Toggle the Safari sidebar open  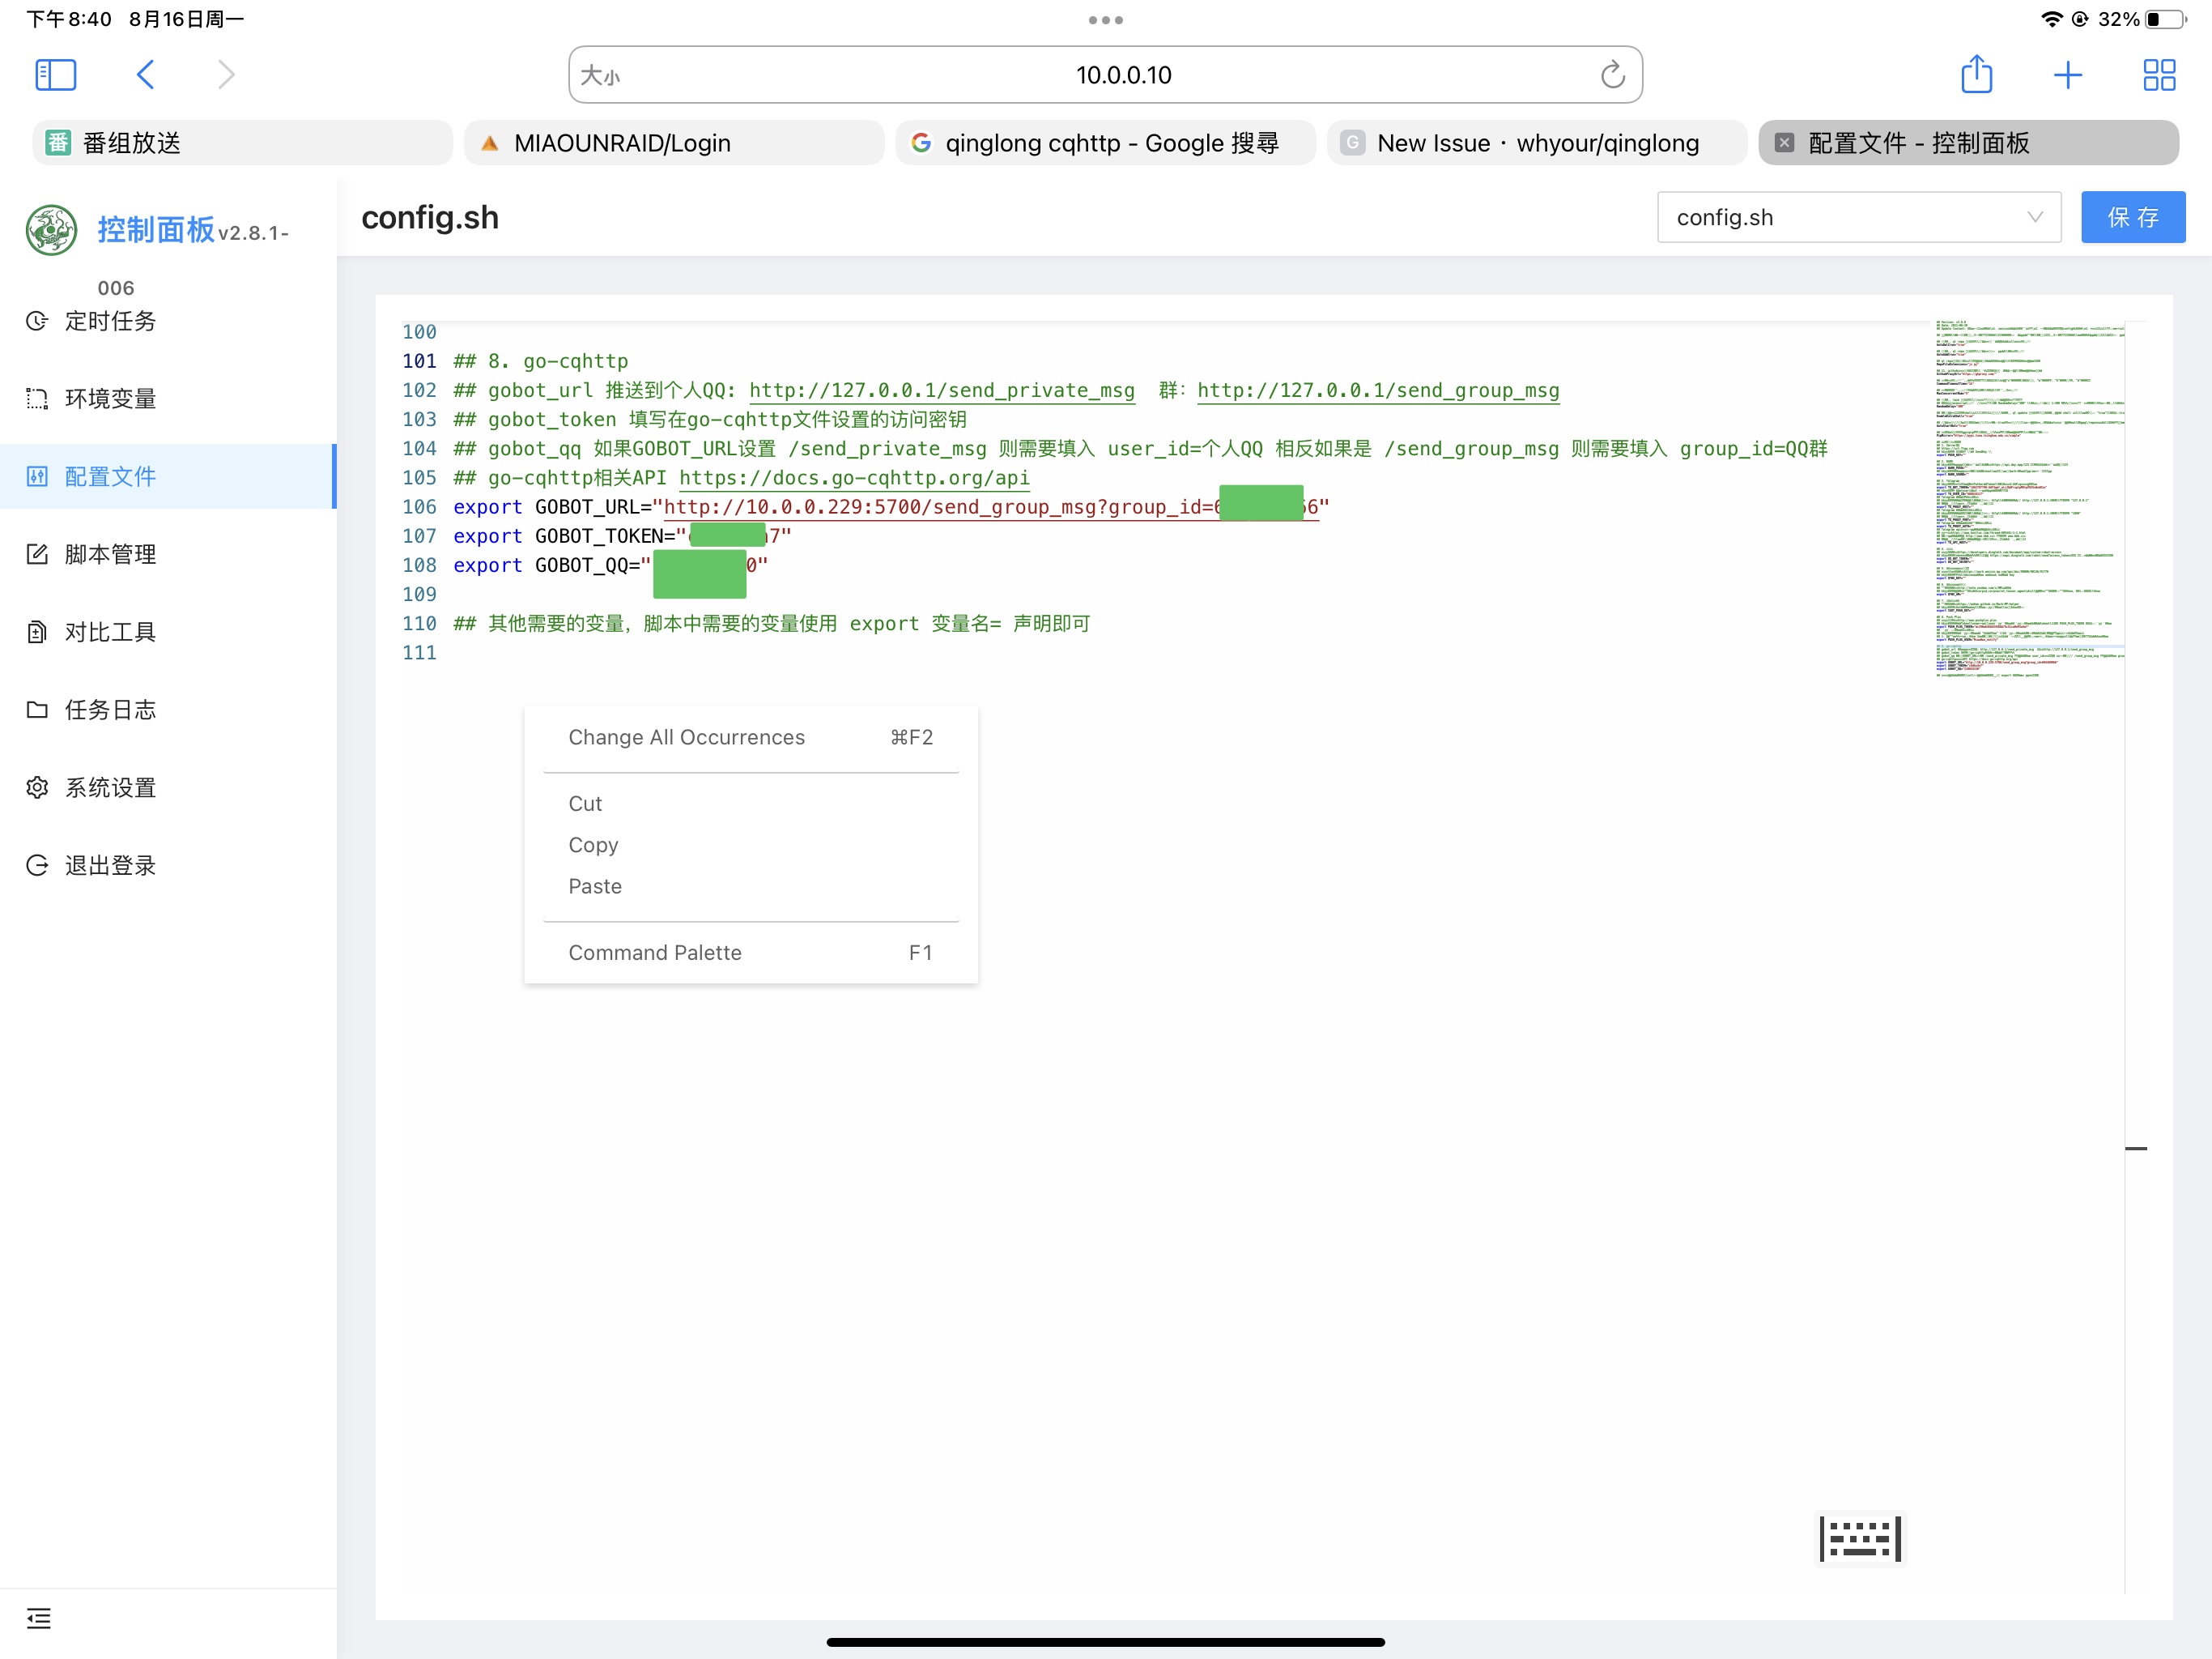(x=56, y=74)
